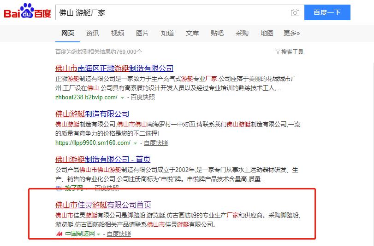This screenshot has width=374, height=246.
Task: Open 百度快照 for the 搜了网 result
Action: point(107,189)
